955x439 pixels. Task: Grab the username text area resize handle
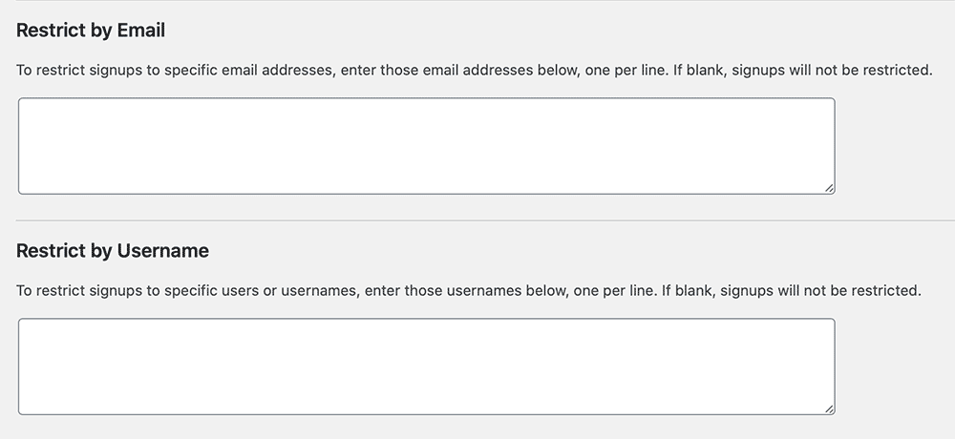coord(829,408)
